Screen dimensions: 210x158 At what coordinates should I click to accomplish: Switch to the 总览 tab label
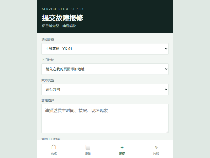pos(54,154)
